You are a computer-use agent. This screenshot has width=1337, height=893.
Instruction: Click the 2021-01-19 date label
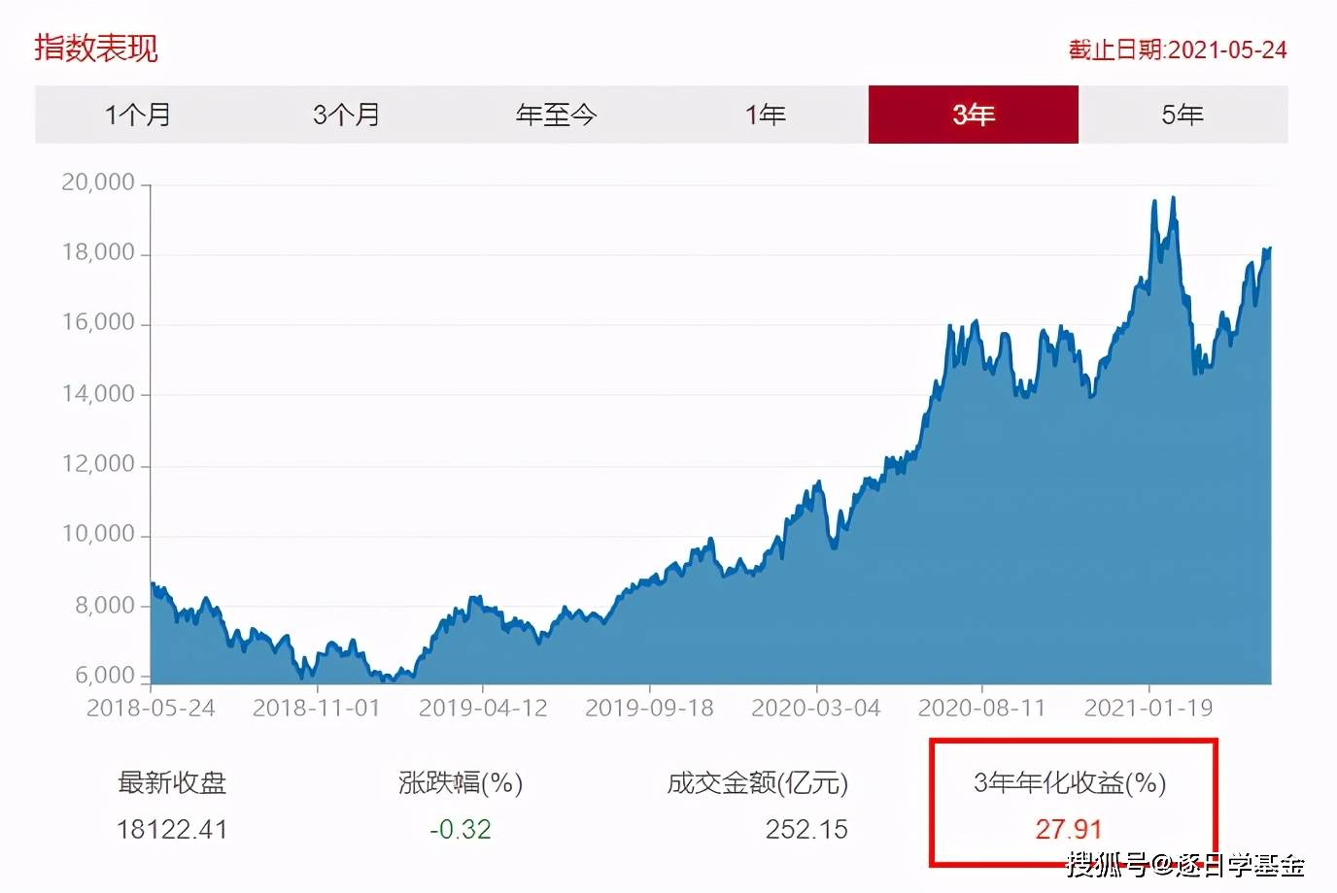click(x=1148, y=709)
